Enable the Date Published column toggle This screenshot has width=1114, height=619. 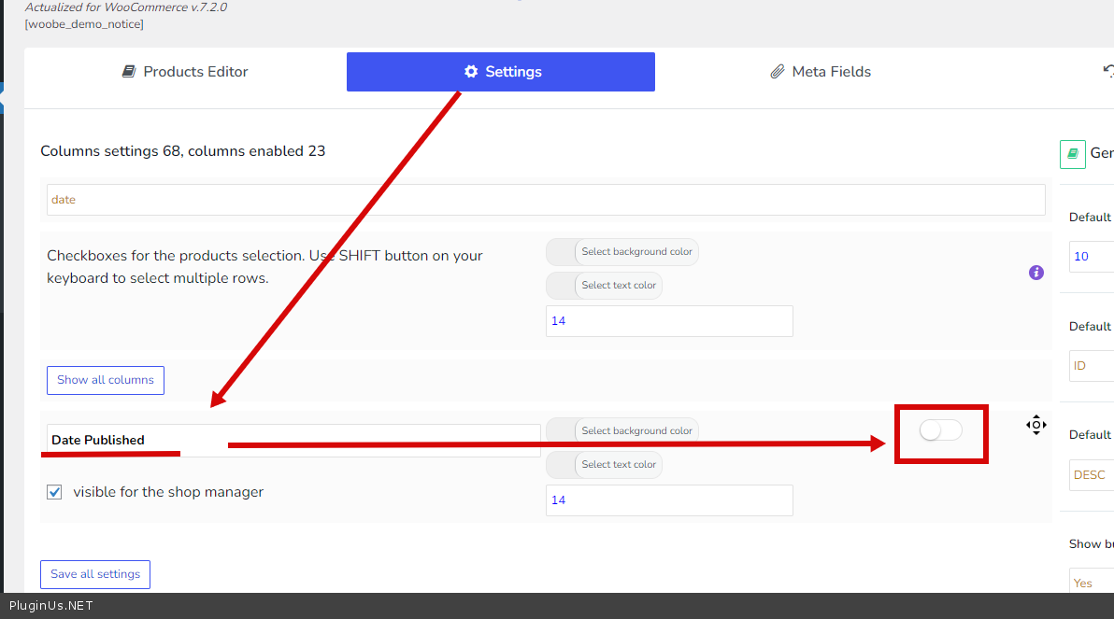(x=940, y=430)
